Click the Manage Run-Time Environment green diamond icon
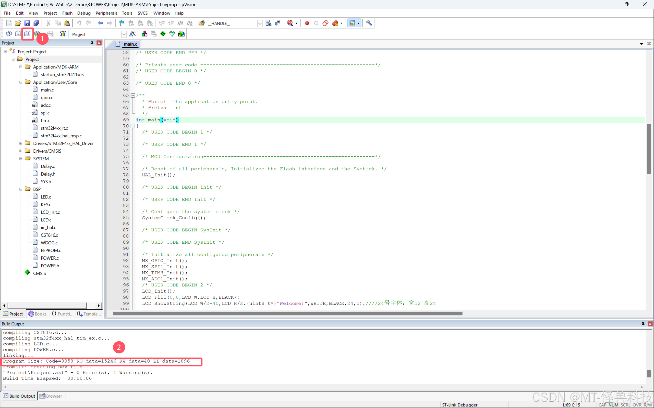 coord(163,34)
